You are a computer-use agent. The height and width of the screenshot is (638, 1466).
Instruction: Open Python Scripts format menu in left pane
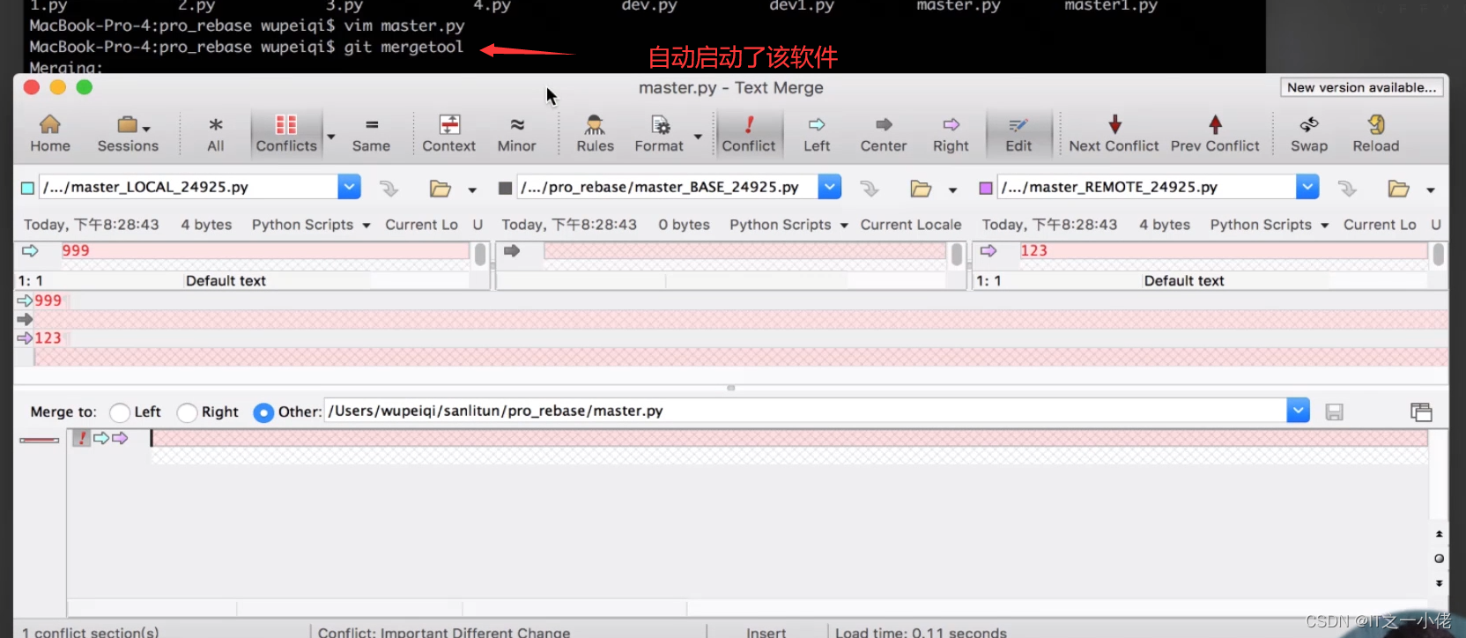click(311, 225)
